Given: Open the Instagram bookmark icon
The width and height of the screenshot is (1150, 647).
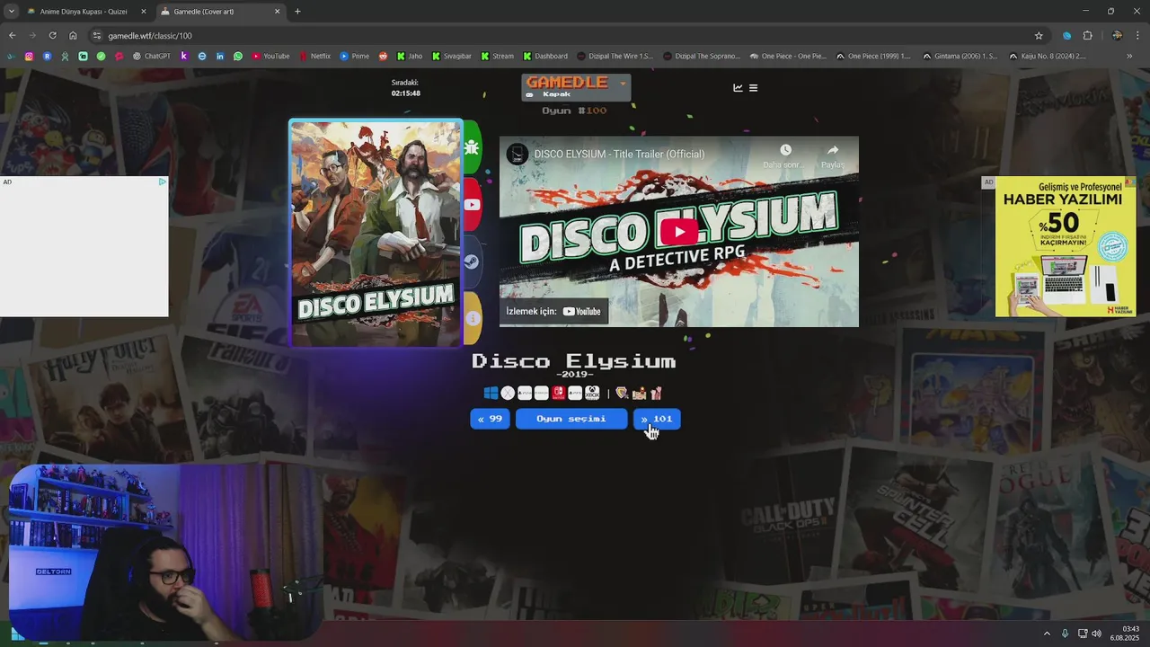Looking at the screenshot, I should point(29,56).
